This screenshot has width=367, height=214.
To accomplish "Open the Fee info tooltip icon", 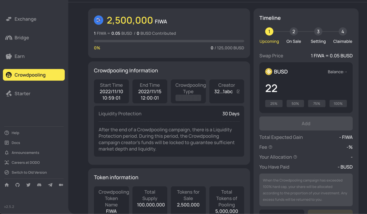I will (x=270, y=147).
